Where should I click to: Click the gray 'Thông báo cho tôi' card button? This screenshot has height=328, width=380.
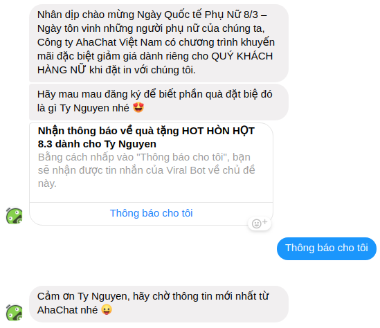[151, 213]
